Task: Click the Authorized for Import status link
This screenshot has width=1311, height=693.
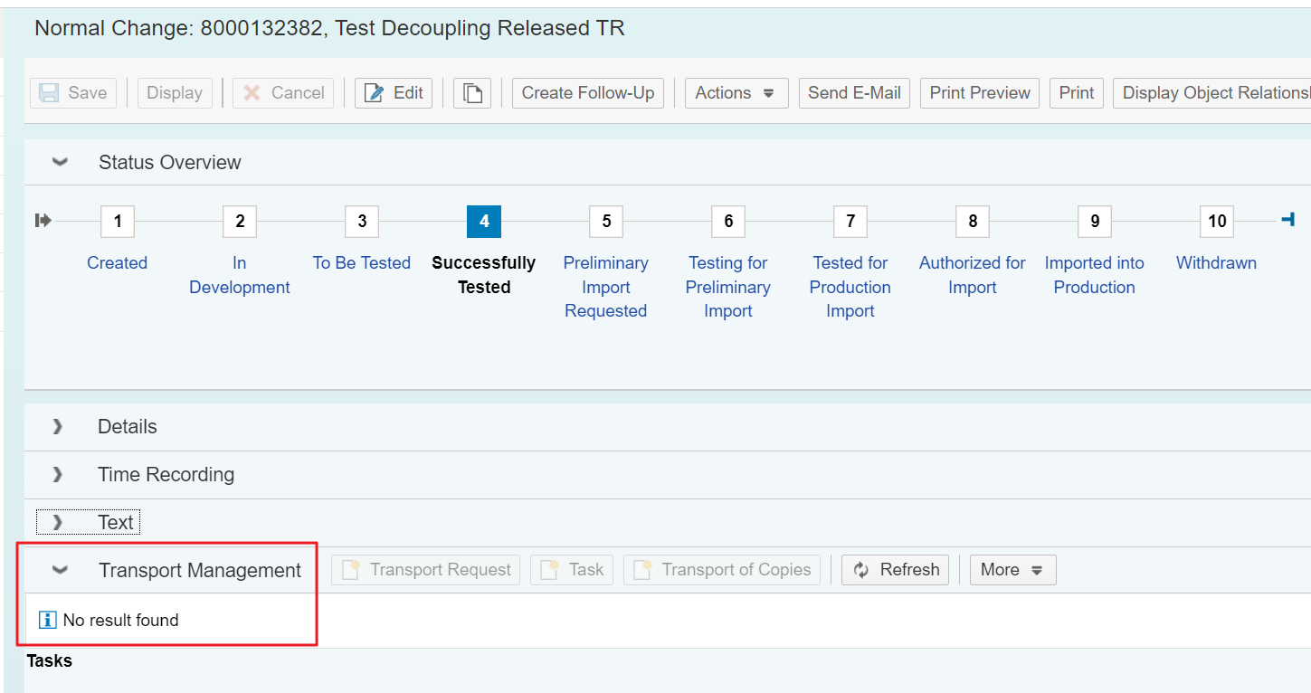Action: point(972,275)
